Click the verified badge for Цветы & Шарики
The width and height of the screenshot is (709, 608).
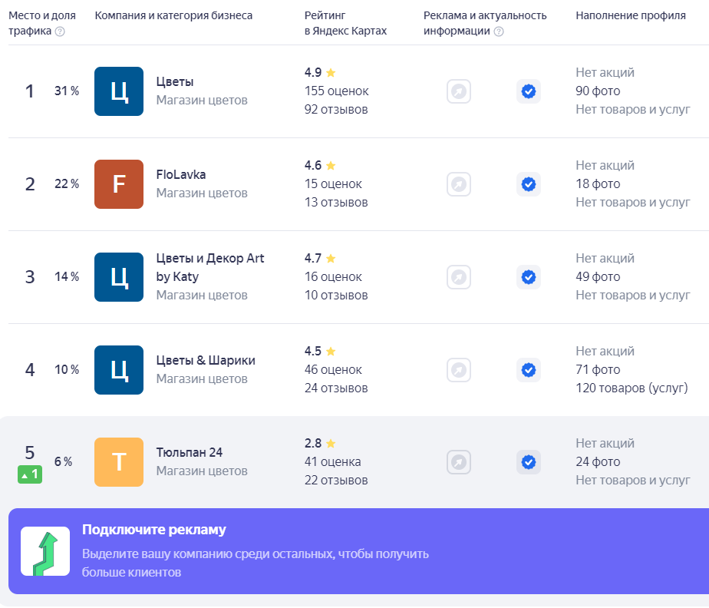pyautogui.click(x=529, y=370)
